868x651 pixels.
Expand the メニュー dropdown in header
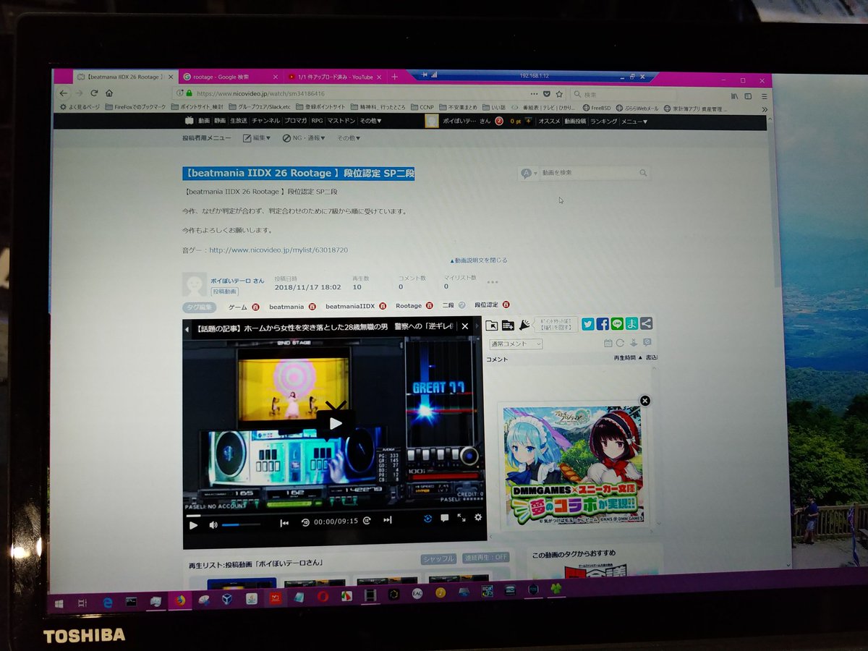click(x=634, y=121)
